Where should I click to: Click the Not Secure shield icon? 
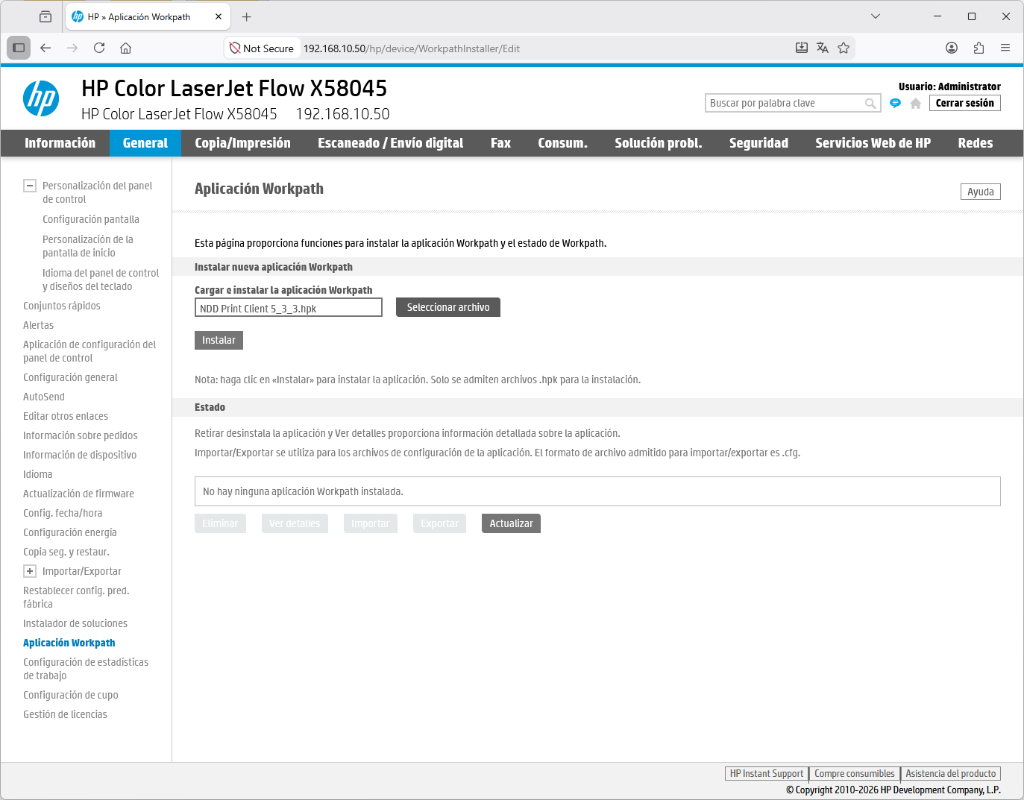pyautogui.click(x=235, y=48)
